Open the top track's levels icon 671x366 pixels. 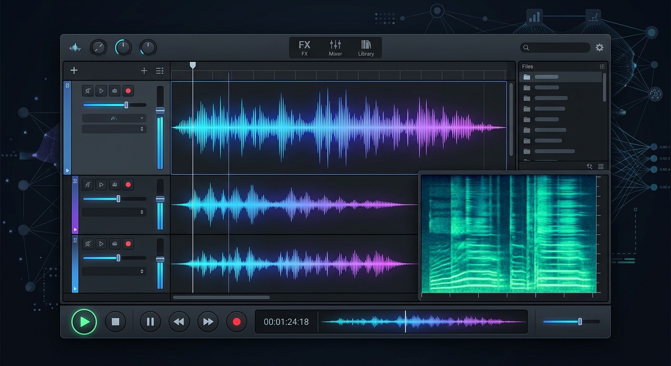pos(114,91)
